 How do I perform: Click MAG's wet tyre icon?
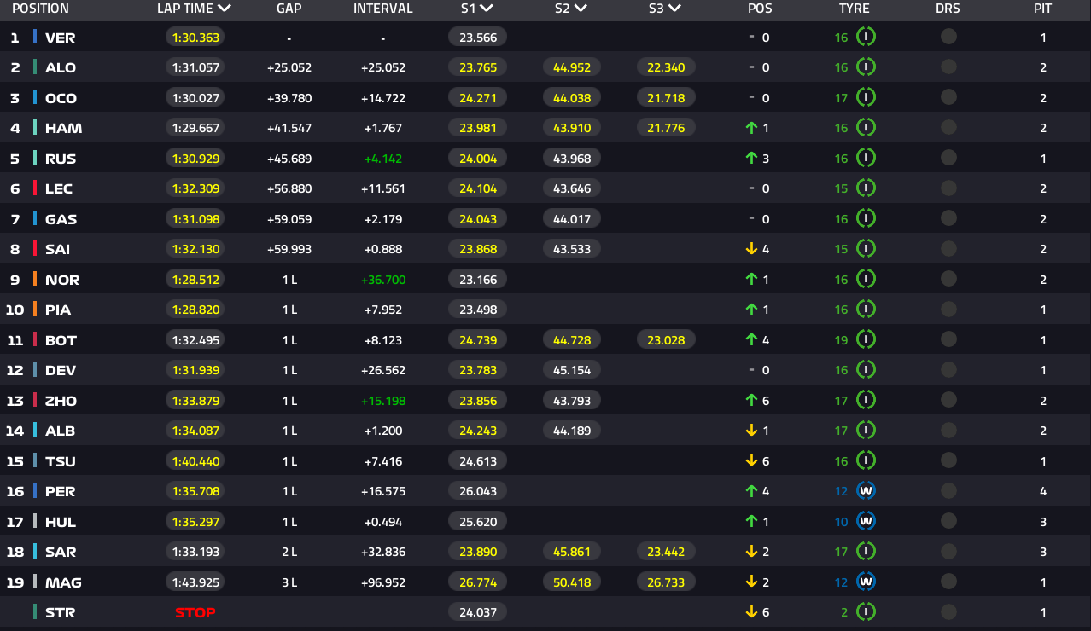coord(866,582)
